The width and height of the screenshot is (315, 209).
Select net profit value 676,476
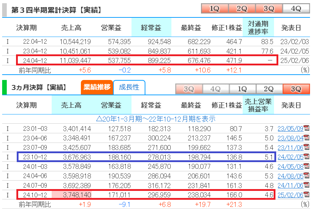199,60
